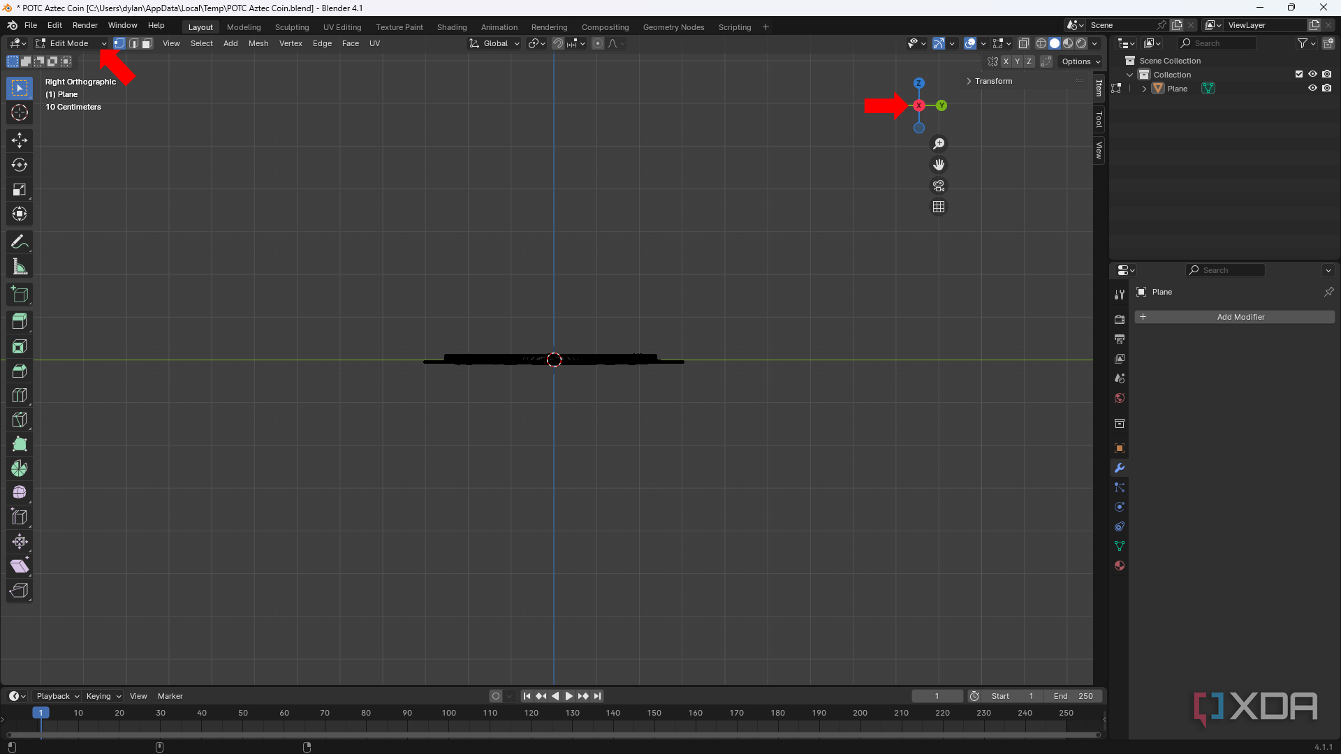The height and width of the screenshot is (754, 1341).
Task: Open the Physics properties tab
Action: coord(1120,507)
